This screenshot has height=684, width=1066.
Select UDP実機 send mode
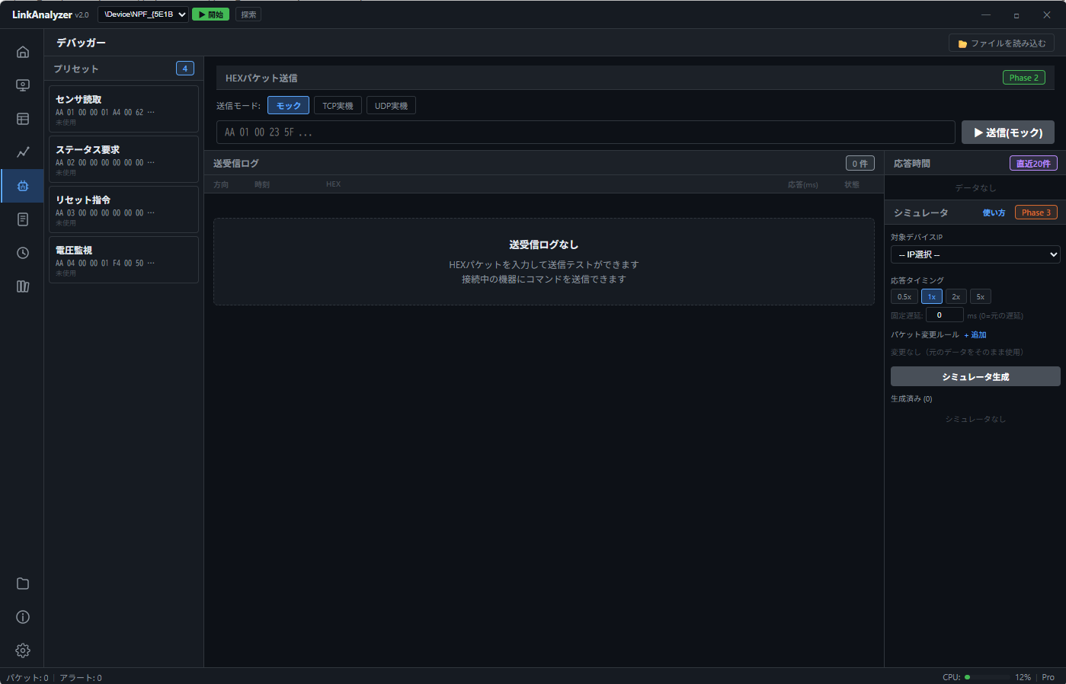391,106
